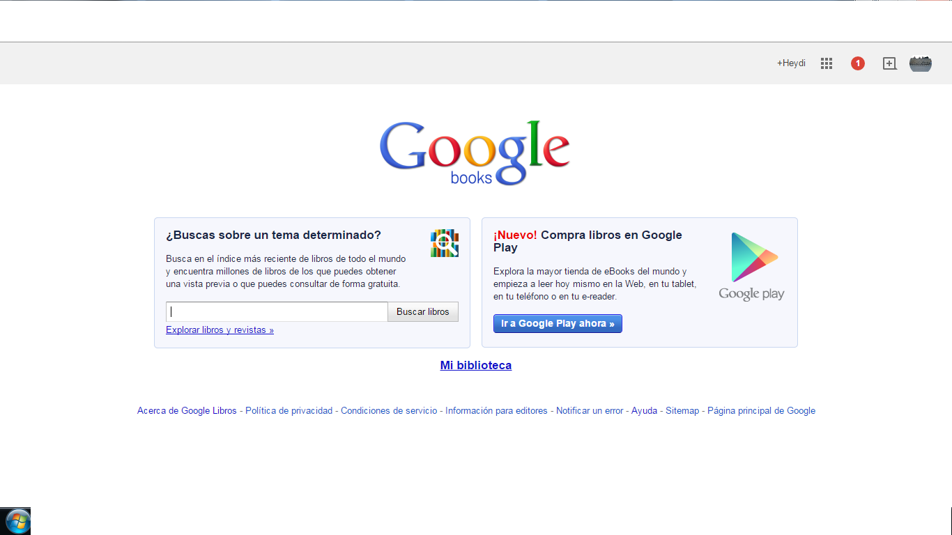Click Notificar un error link
The image size is (952, 535).
(x=590, y=411)
